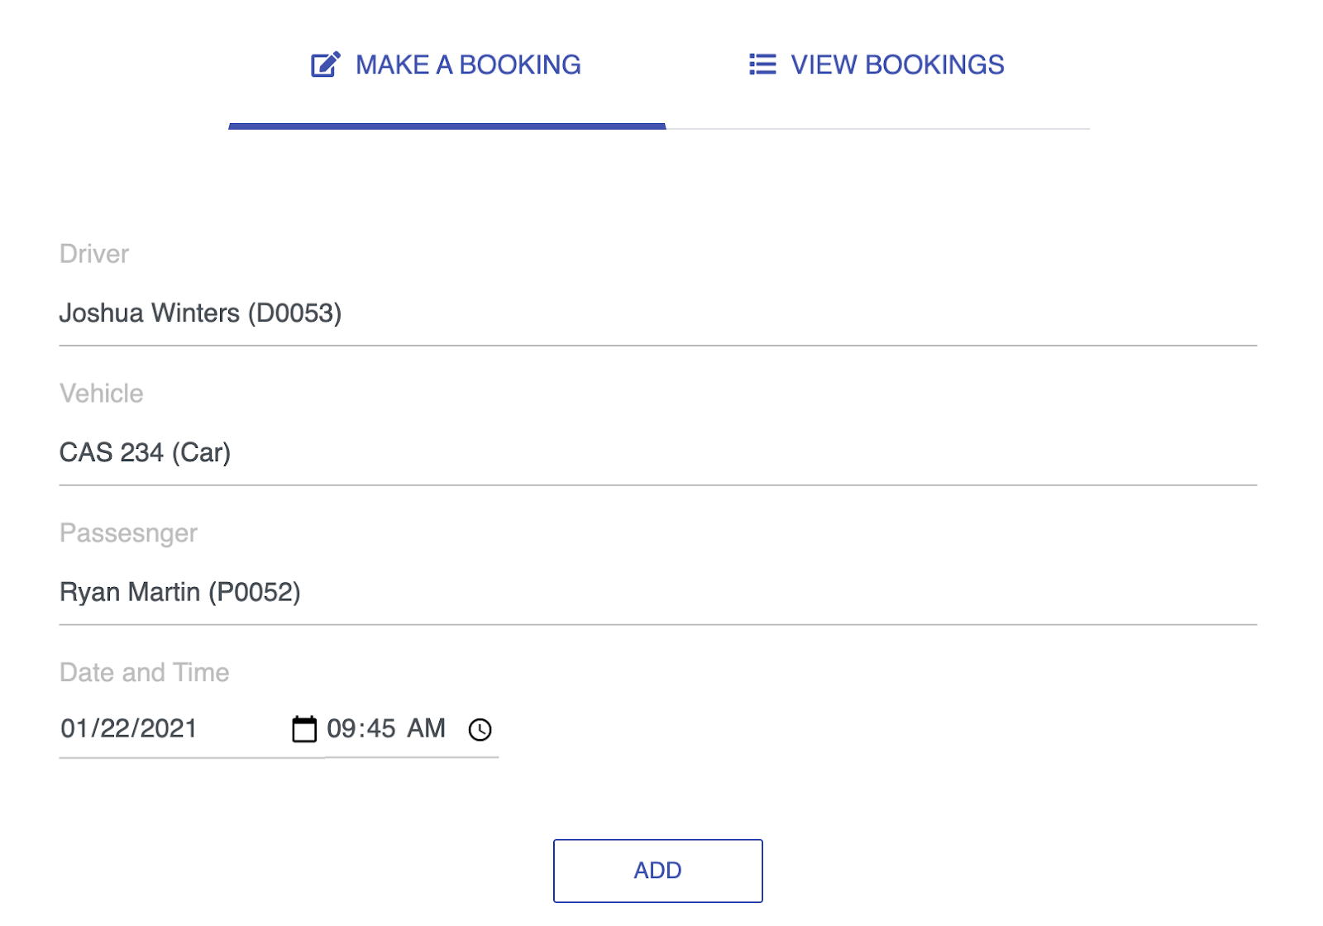Image resolution: width=1323 pixels, height=926 pixels.
Task: Click the Driver field label
Action: coord(94,254)
